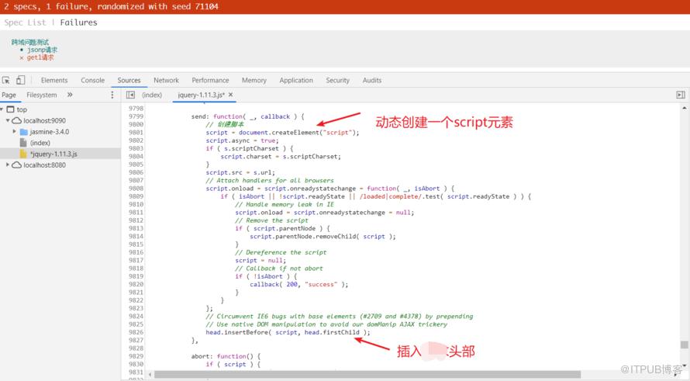Screen dimensions: 690x381
Task: Open the navigator three-dot options menu
Action: click(x=112, y=95)
